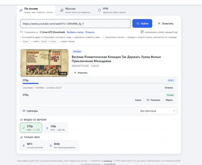Click the video thumbnail of Так Держать Луиза

pos(45,63)
